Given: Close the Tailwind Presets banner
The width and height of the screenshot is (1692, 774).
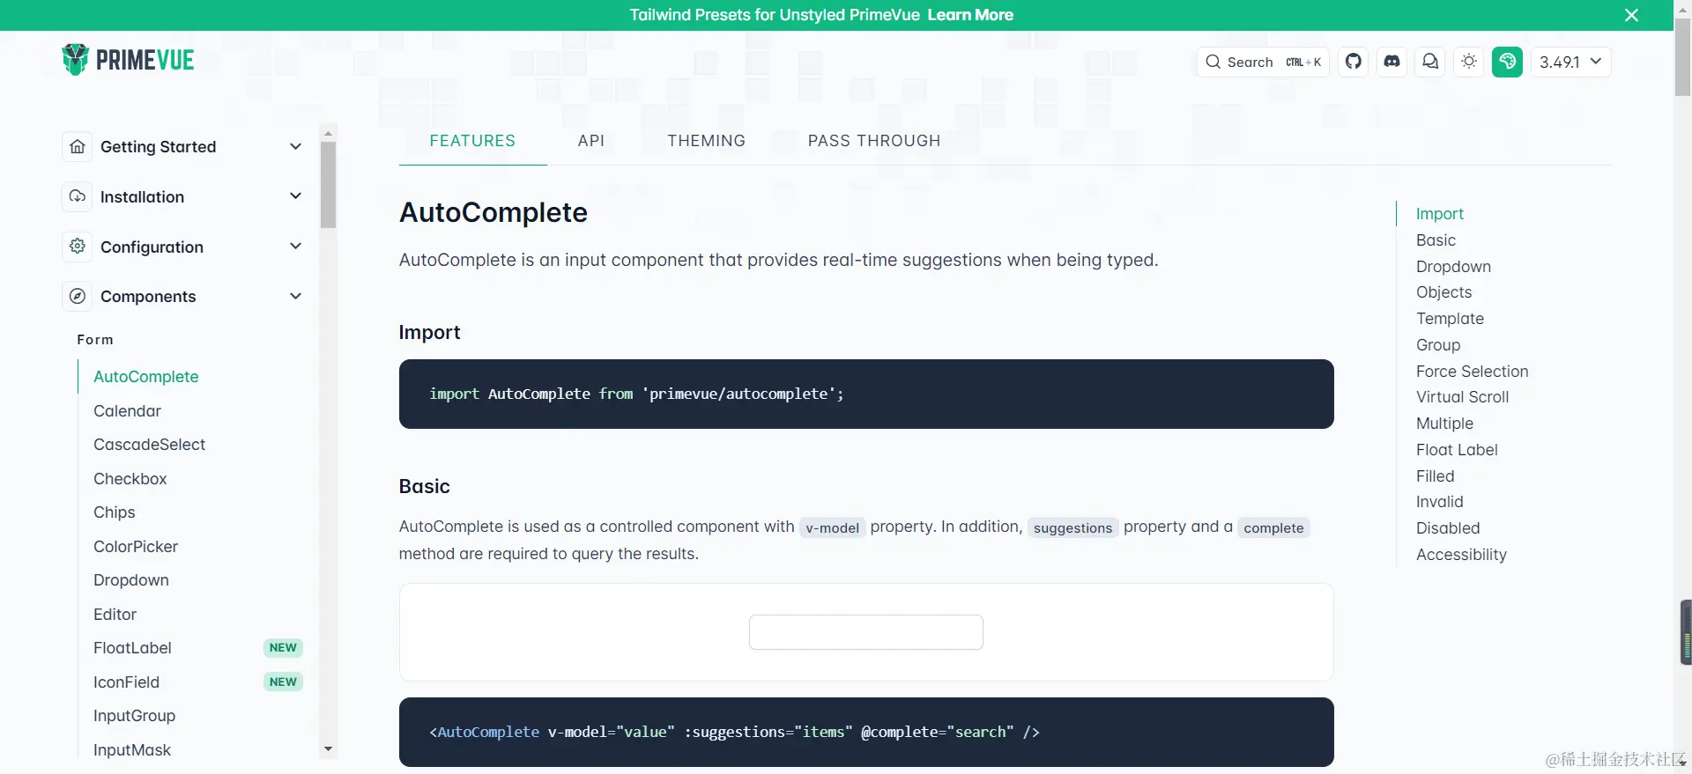Looking at the screenshot, I should (x=1631, y=15).
